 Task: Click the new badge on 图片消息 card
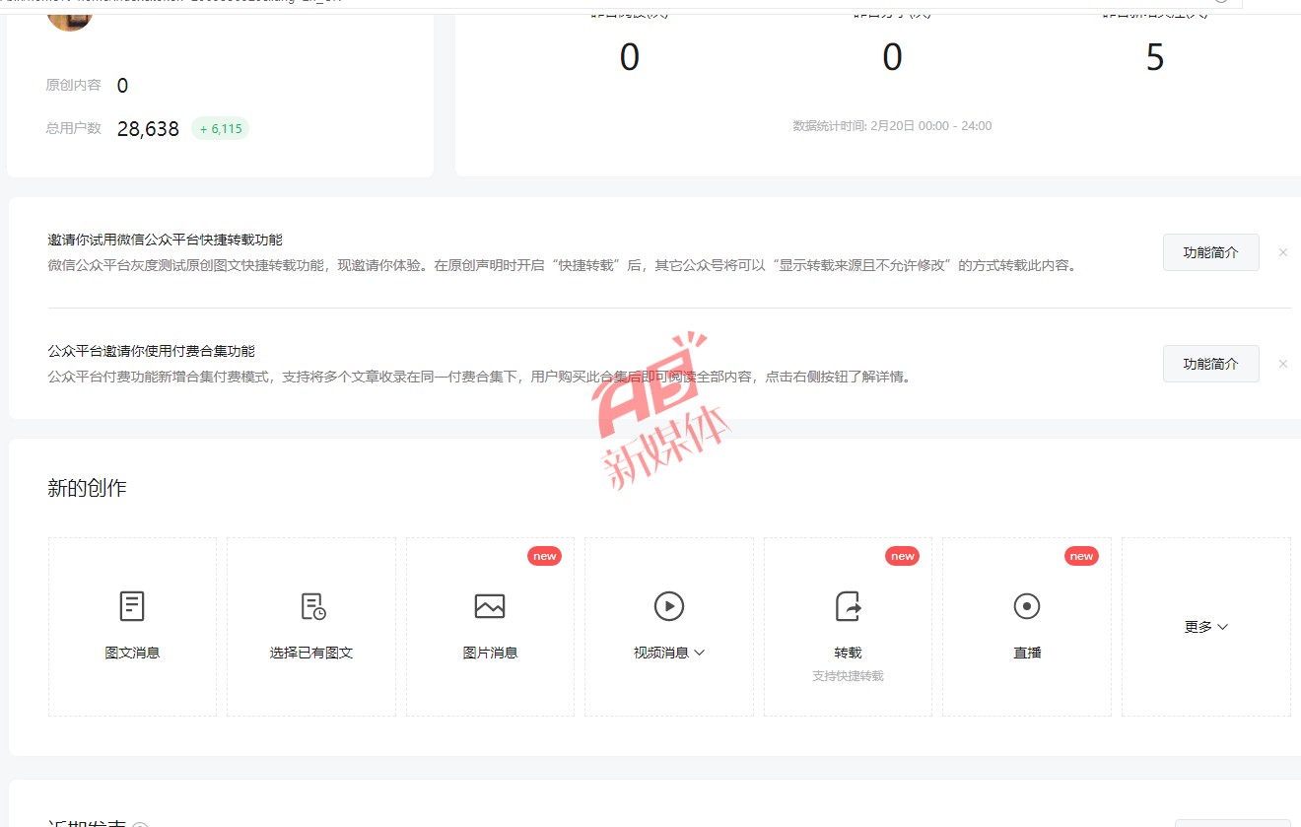545,556
